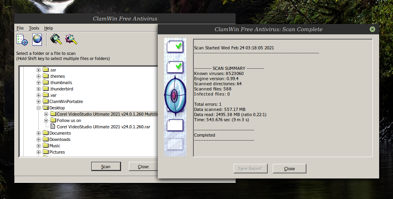Click the Scan Complete dialog title bar
This screenshot has height=199, width=393.
click(x=268, y=29)
